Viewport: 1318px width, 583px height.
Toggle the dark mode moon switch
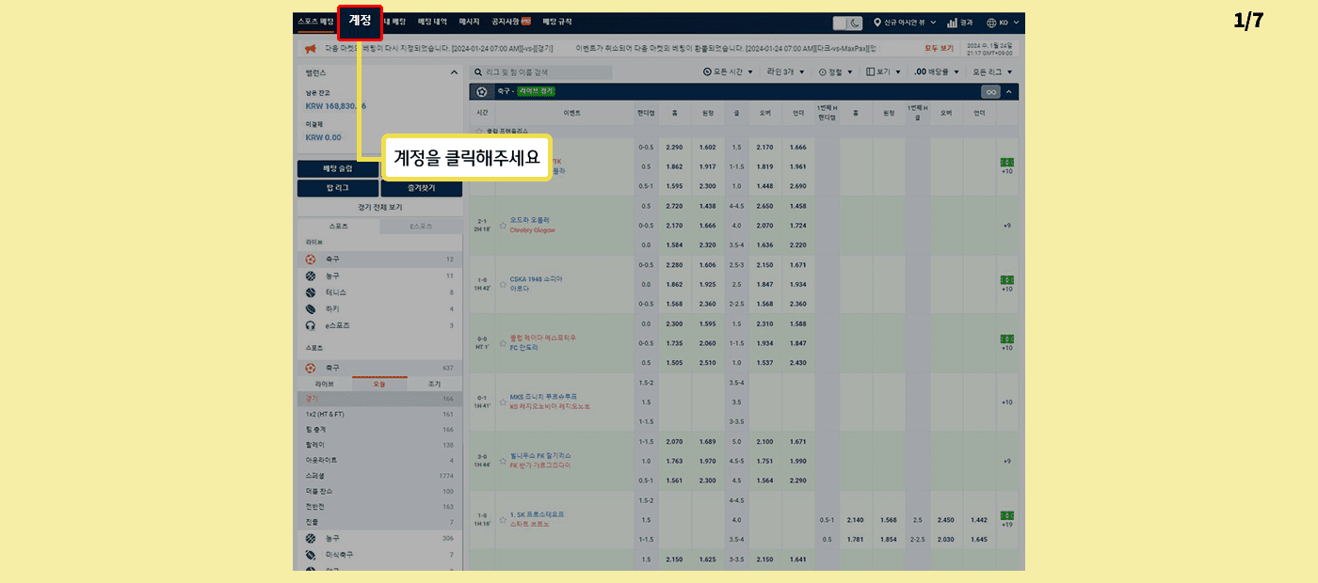(x=847, y=23)
